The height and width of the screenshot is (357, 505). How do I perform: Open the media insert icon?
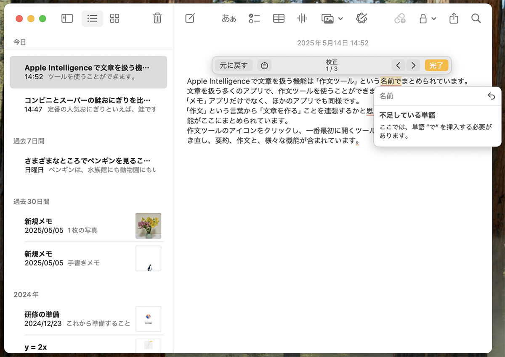327,18
